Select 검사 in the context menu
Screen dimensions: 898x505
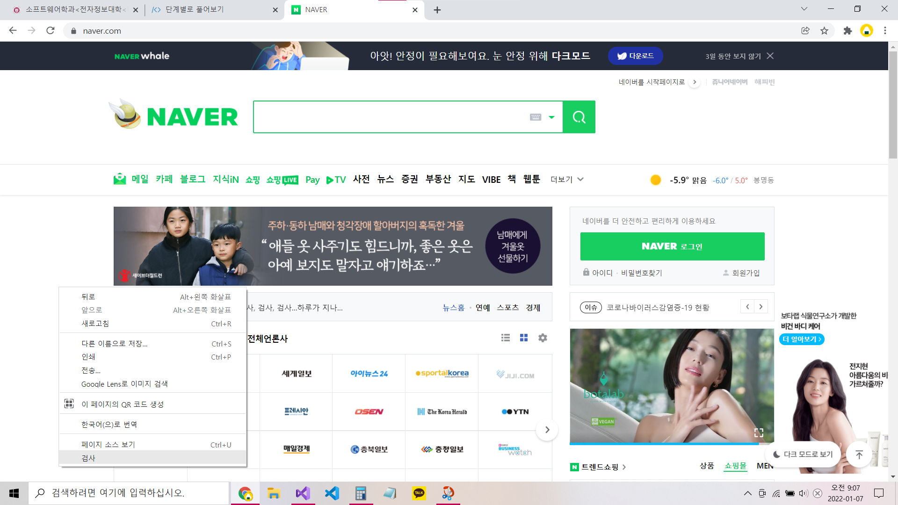[88, 458]
